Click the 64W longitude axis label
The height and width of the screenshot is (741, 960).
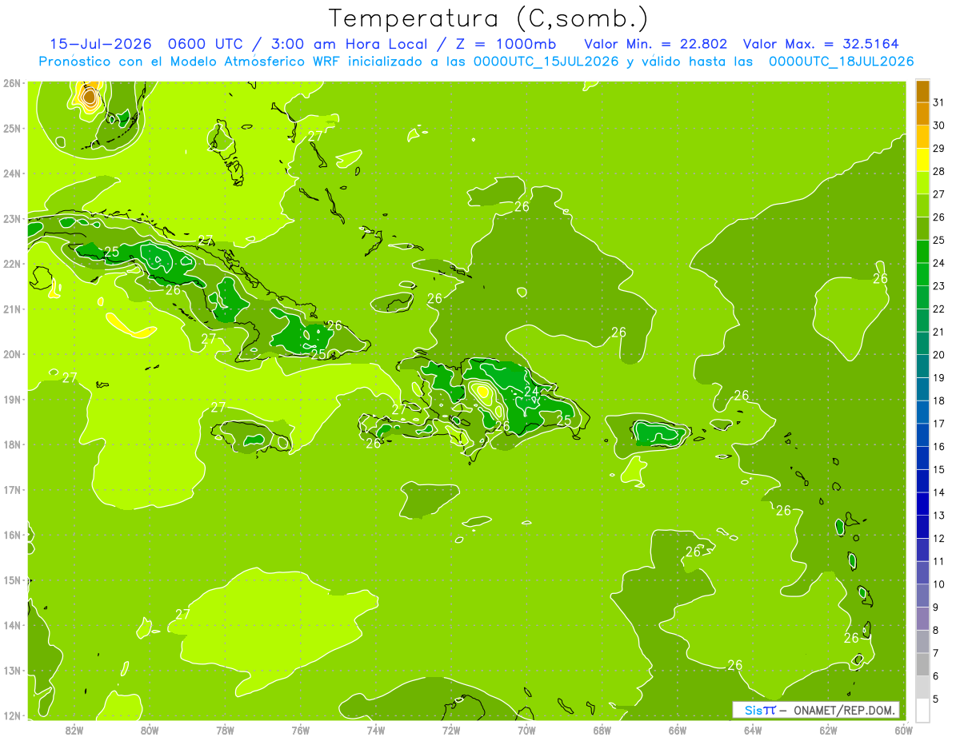pos(753,731)
